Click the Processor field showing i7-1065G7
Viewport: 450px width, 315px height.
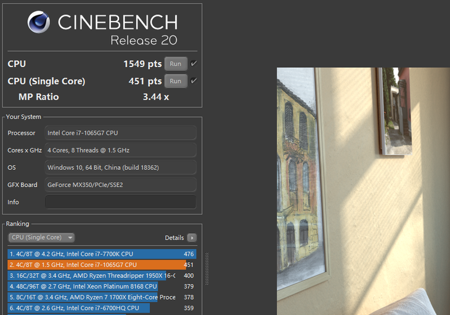pos(120,133)
